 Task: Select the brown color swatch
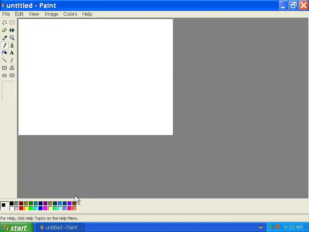pos(75,203)
